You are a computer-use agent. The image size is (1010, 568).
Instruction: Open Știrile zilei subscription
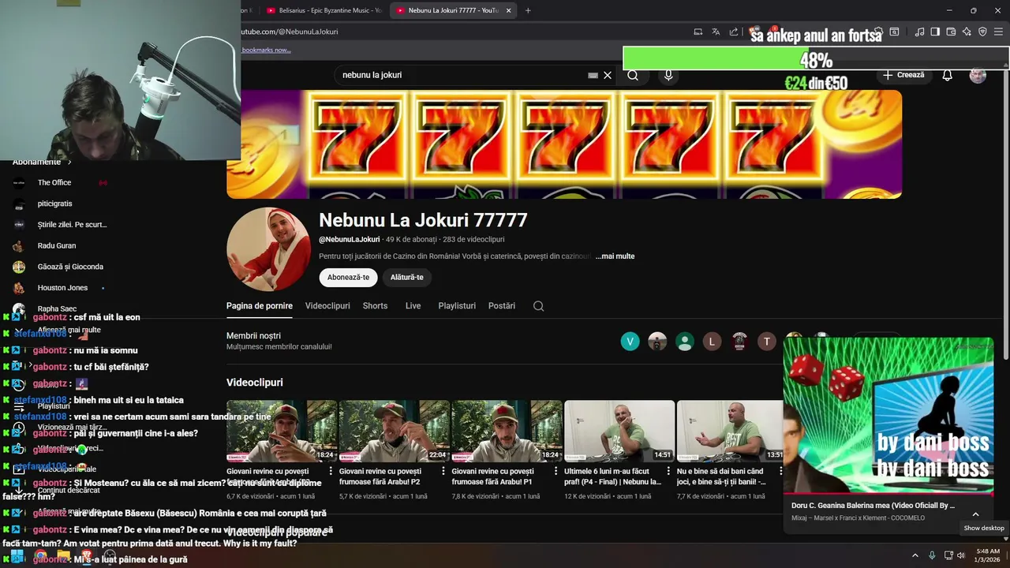coord(72,225)
